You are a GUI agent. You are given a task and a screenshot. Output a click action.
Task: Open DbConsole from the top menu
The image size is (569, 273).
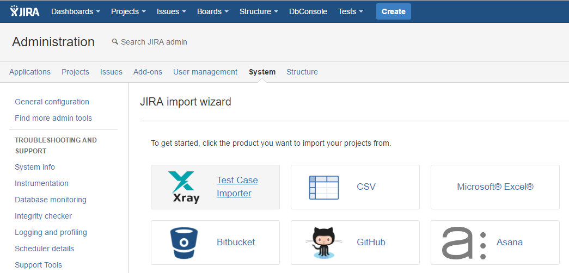click(x=308, y=11)
